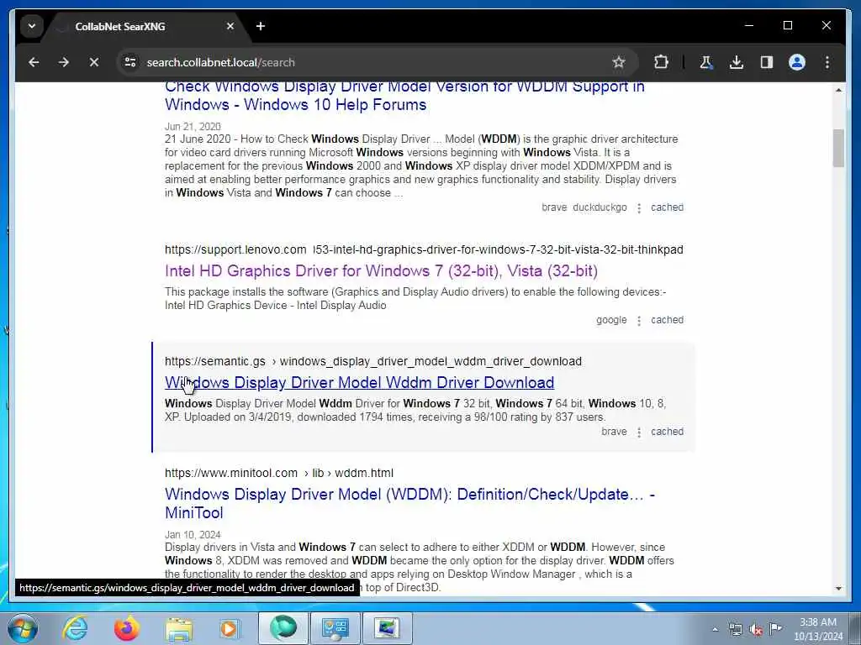The width and height of the screenshot is (861, 645).
Task: Launch Internet Explorer from the taskbar
Action: point(75,628)
